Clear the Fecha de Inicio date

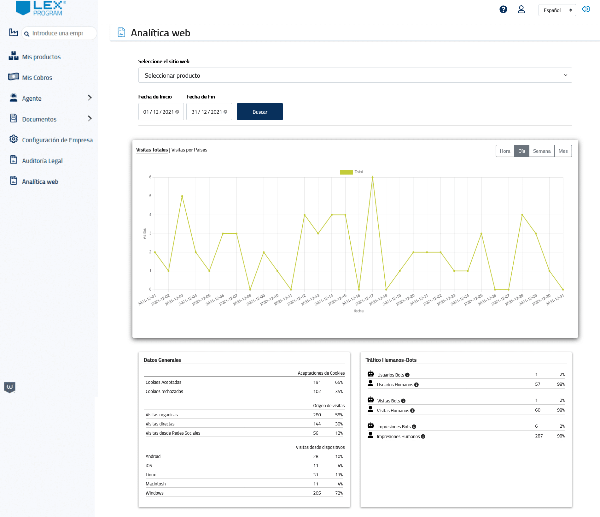(177, 112)
